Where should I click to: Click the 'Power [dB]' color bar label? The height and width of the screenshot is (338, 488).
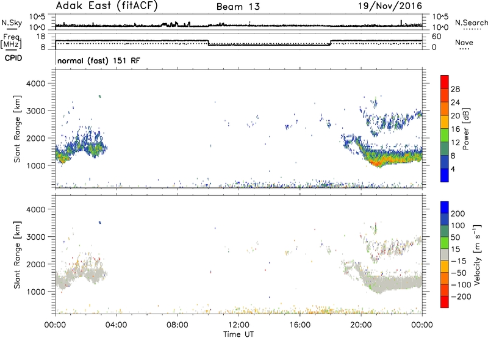pos(466,129)
